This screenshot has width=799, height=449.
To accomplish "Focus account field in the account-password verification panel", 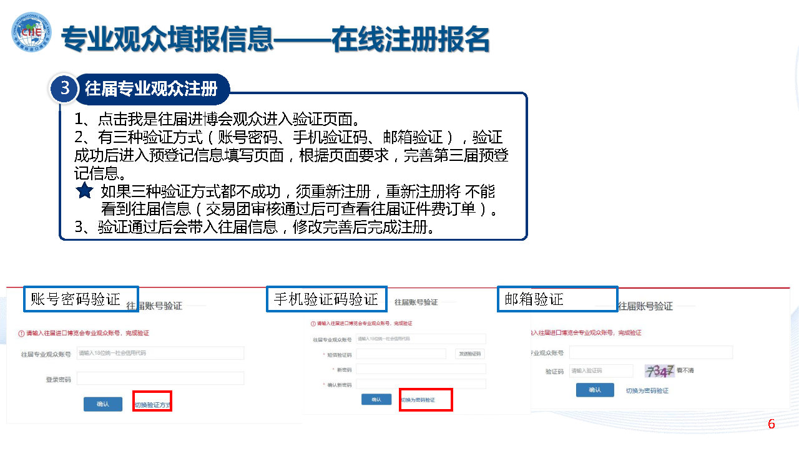I will click(160, 353).
